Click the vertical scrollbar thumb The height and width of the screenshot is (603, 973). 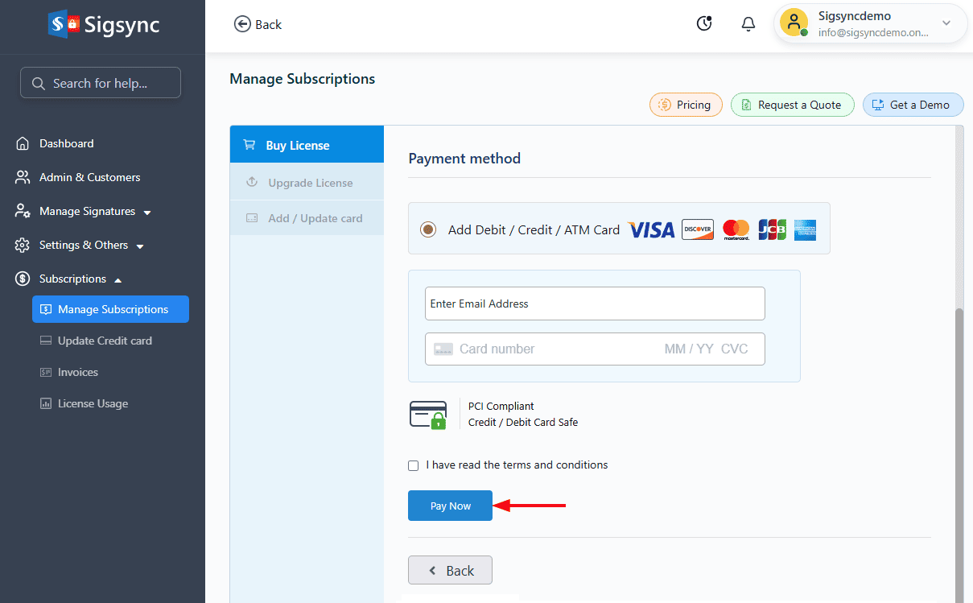pos(959,451)
